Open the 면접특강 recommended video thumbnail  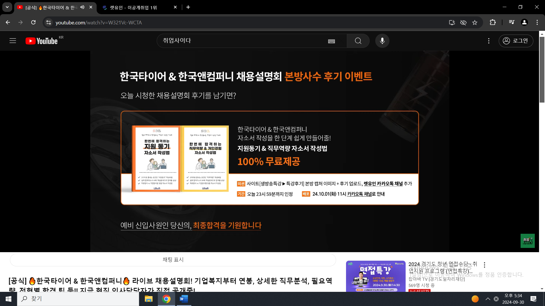[x=376, y=276]
